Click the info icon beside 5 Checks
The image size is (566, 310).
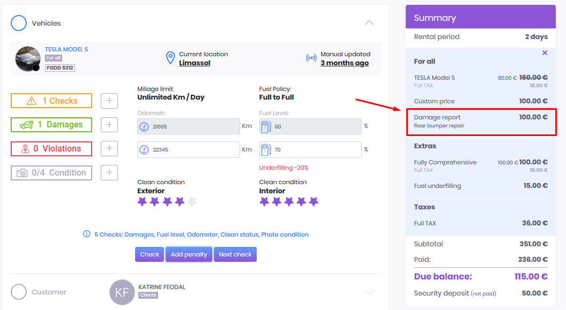[87, 234]
